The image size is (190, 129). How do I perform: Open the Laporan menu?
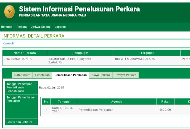[60, 27]
